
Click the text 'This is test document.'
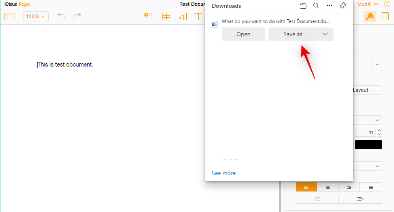[65, 65]
